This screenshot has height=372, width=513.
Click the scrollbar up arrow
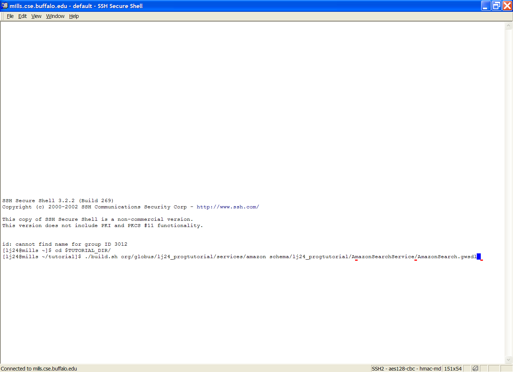(508, 26)
